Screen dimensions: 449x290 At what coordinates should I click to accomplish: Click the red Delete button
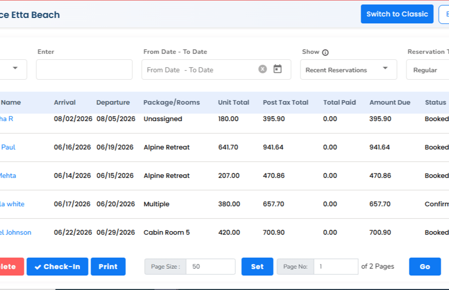[12, 266]
